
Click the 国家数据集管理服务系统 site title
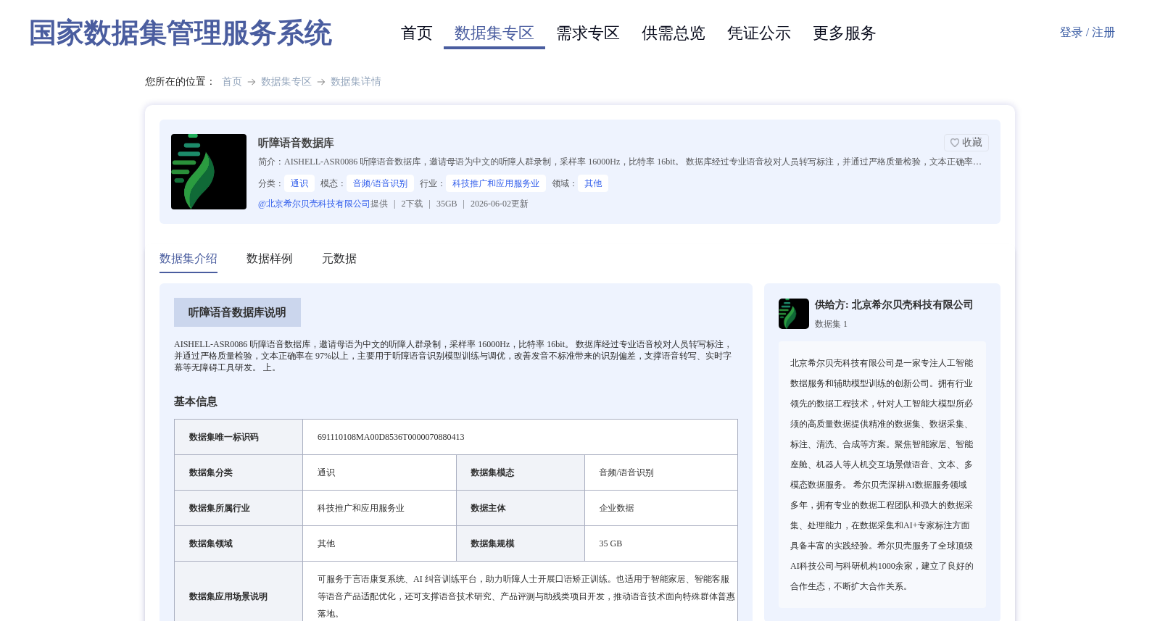pyautogui.click(x=181, y=33)
